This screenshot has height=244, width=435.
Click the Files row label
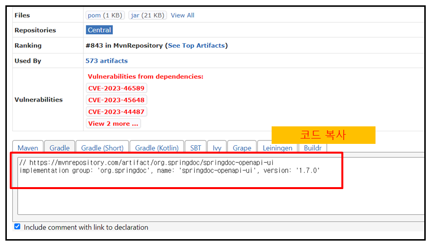(22, 15)
